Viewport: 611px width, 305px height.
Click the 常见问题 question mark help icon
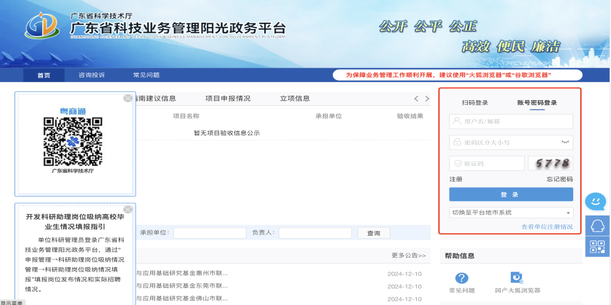(x=462, y=278)
